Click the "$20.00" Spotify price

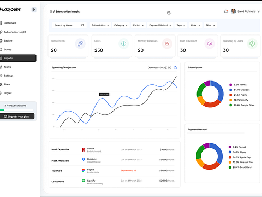tap(163, 181)
